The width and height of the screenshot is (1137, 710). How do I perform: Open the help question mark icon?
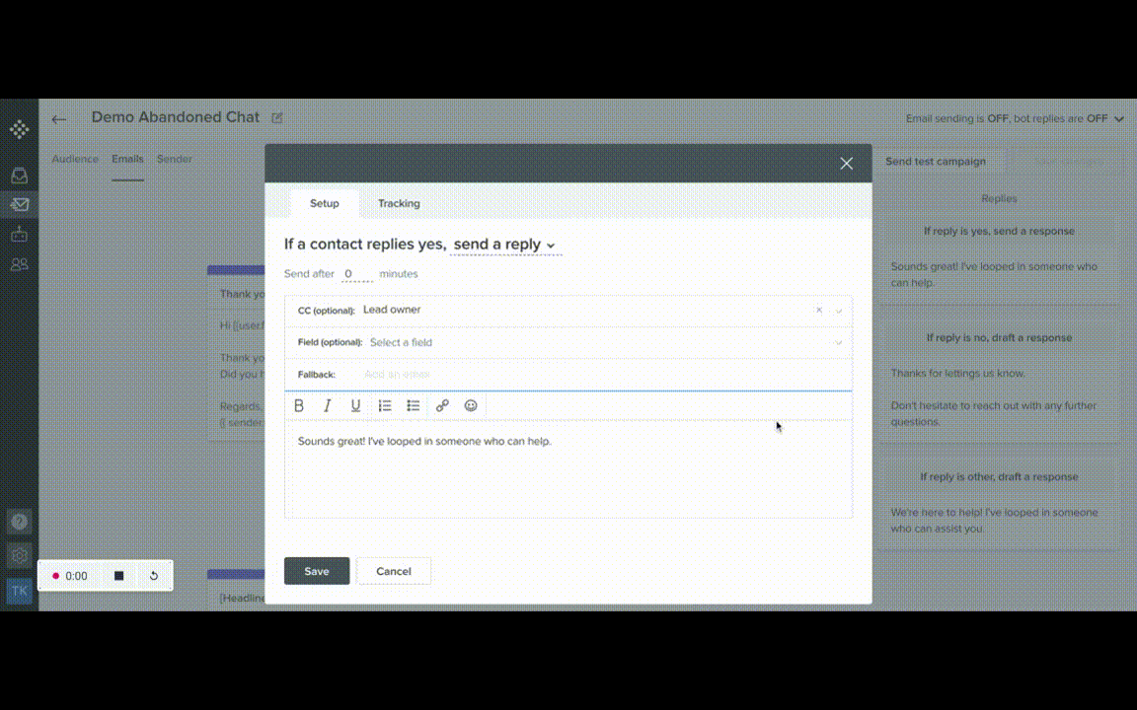click(x=20, y=522)
